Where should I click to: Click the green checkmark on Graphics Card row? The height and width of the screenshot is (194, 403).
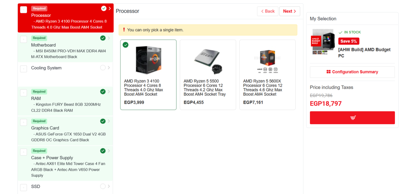coord(103,121)
